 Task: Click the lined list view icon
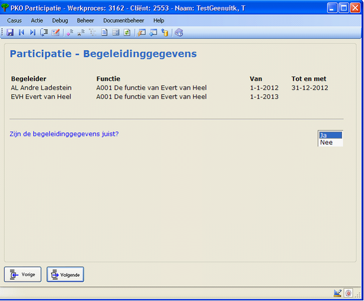point(116,33)
